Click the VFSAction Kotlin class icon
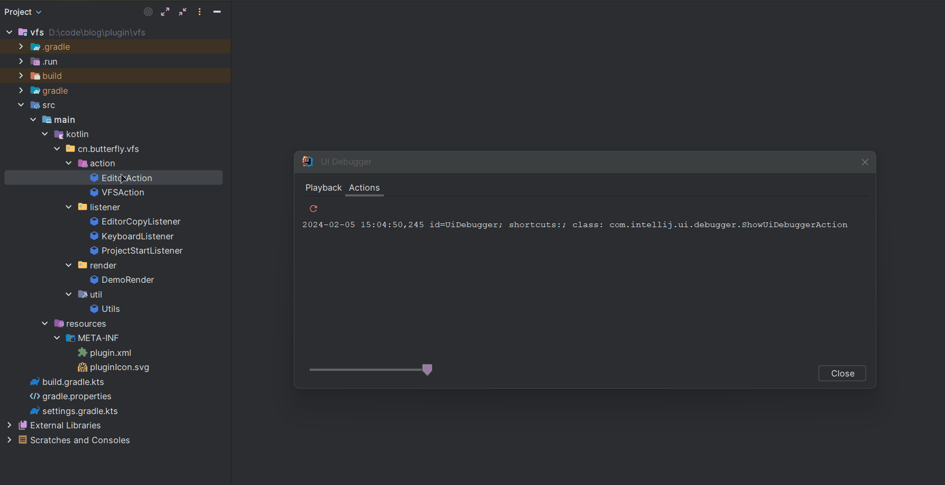This screenshot has width=945, height=485. pos(94,192)
